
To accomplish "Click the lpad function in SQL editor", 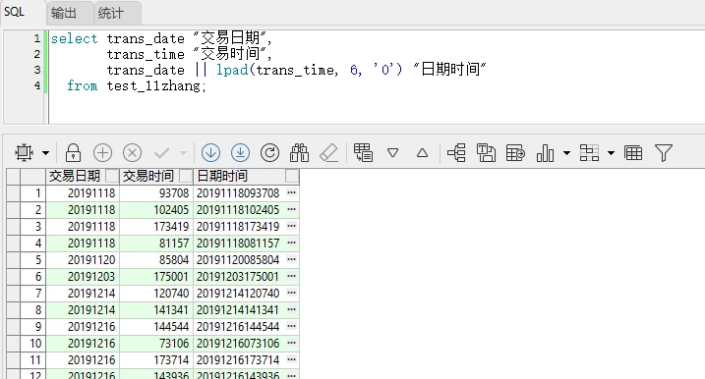I will pos(232,70).
